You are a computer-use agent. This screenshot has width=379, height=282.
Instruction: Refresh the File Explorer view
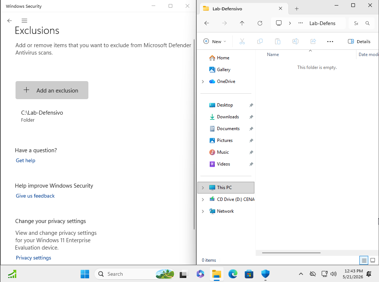260,23
